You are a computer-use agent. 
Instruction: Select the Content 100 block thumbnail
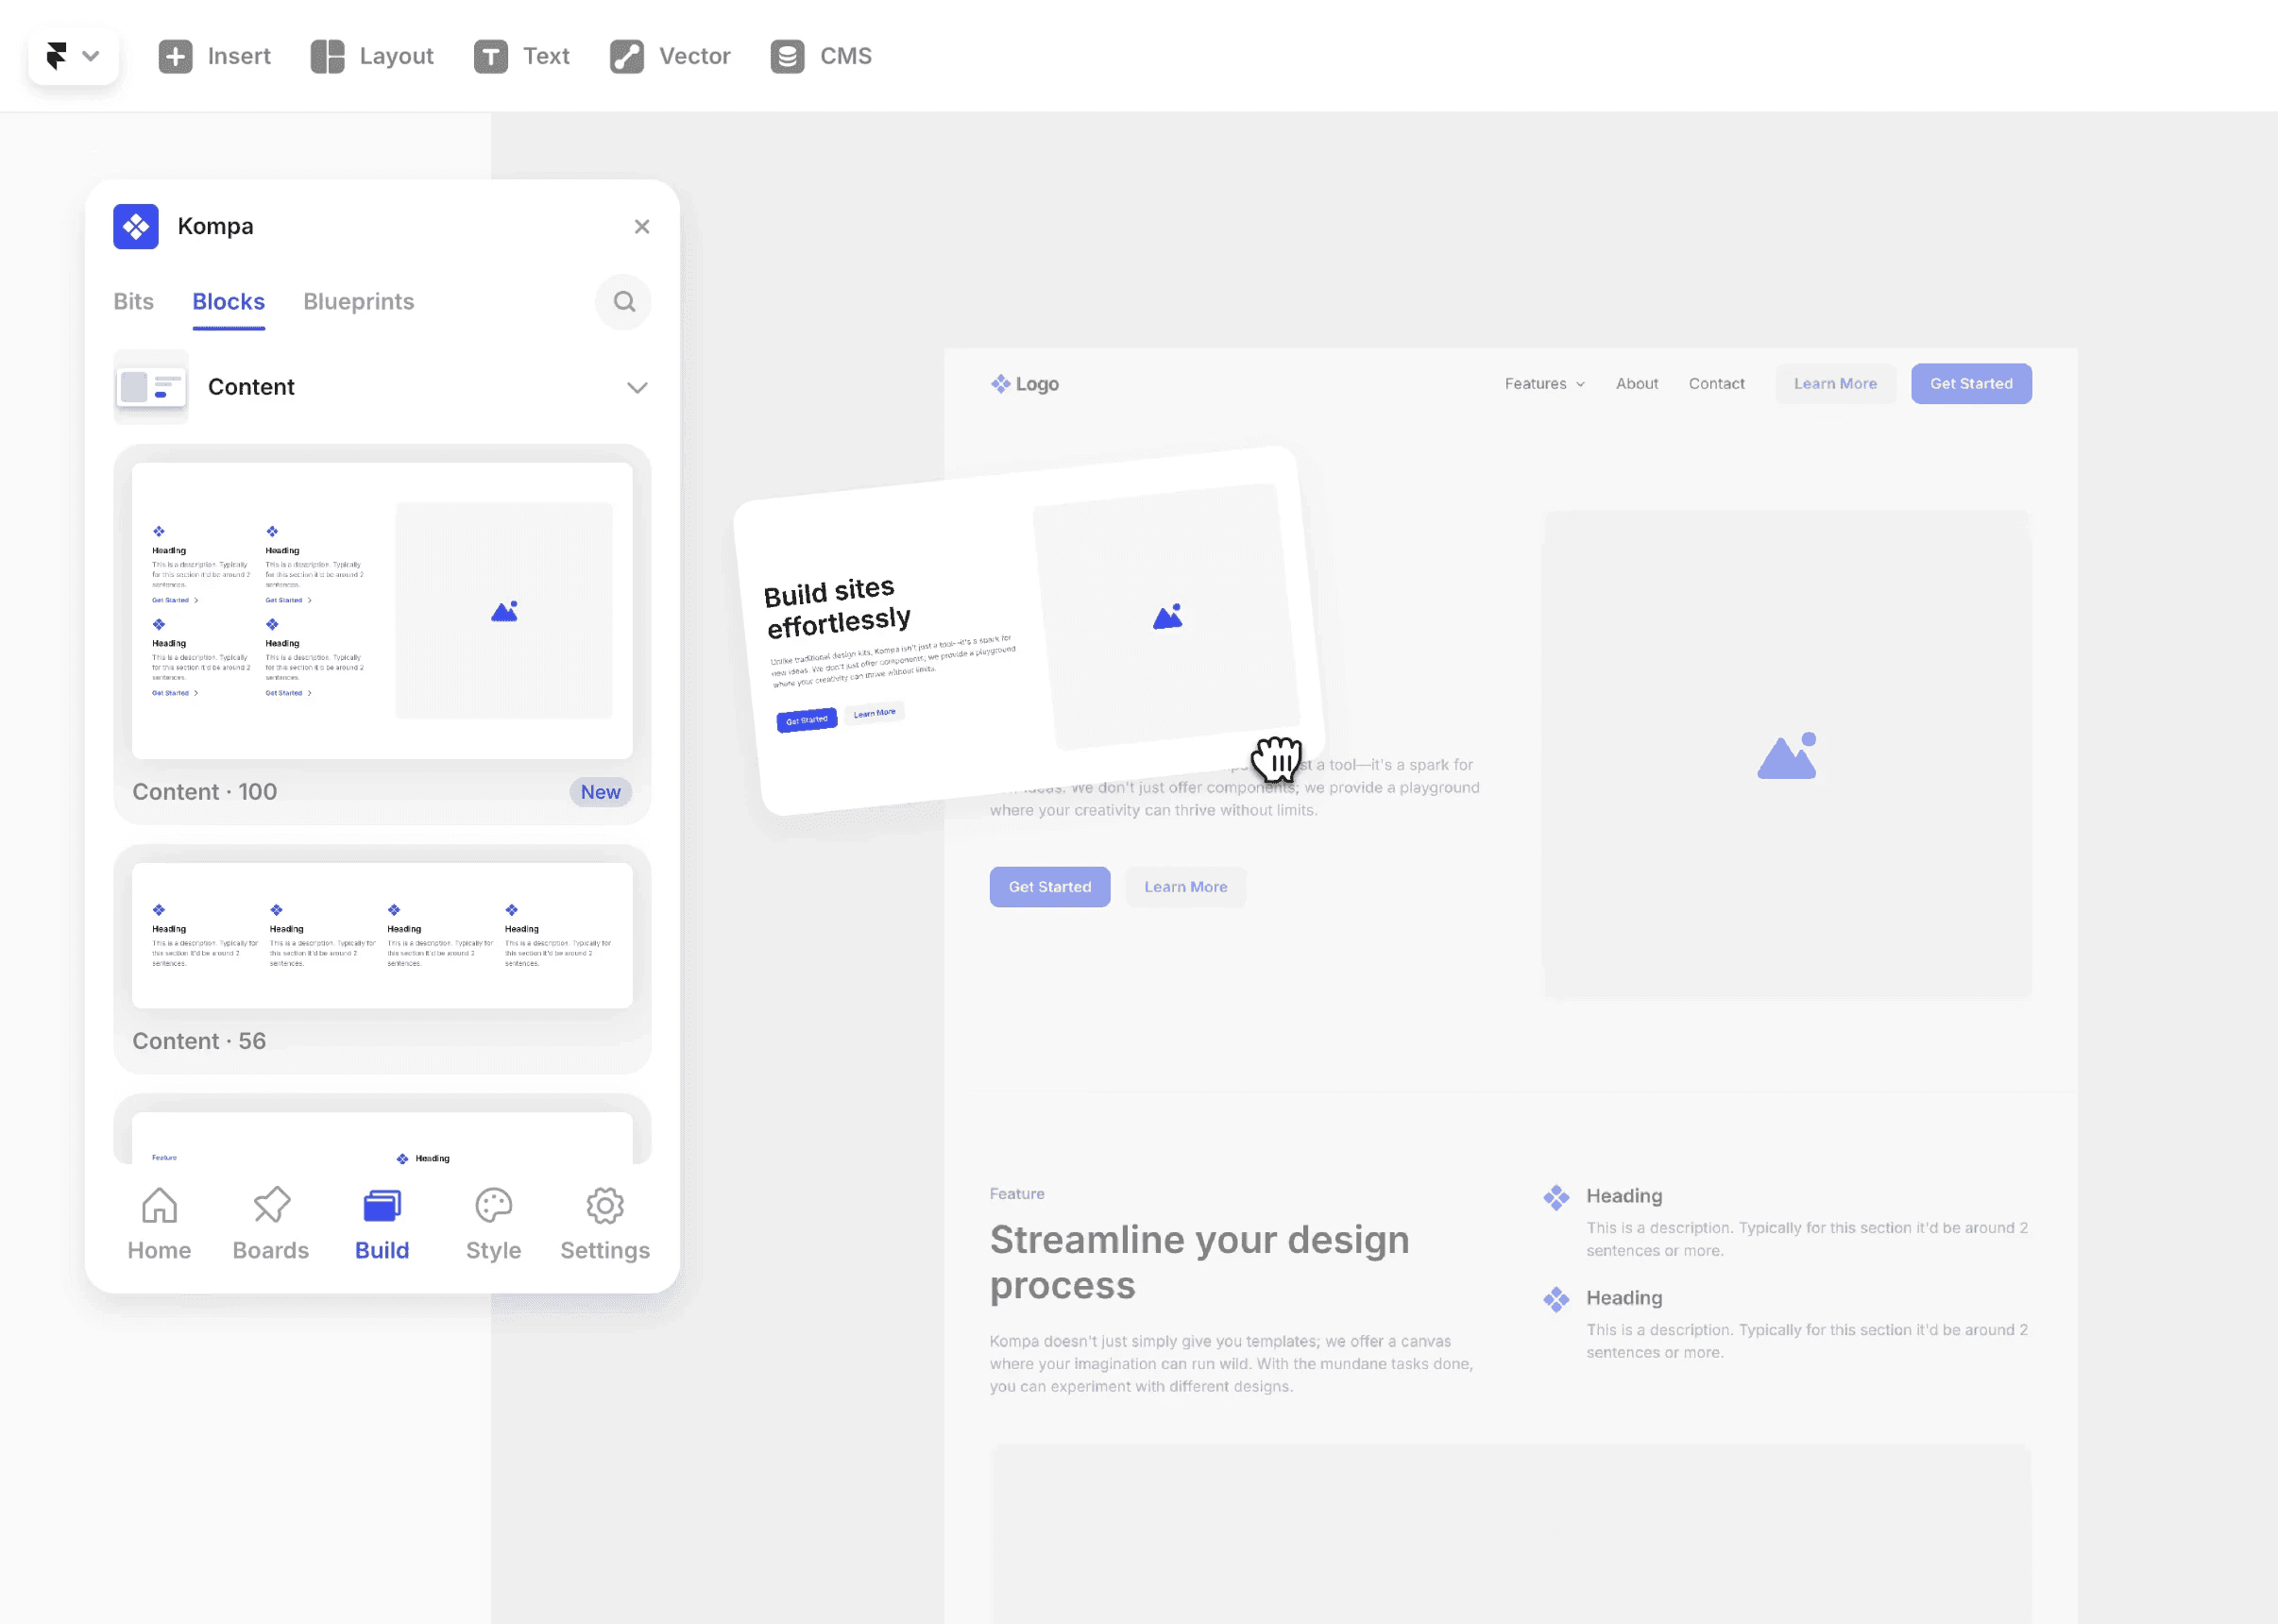[382, 610]
